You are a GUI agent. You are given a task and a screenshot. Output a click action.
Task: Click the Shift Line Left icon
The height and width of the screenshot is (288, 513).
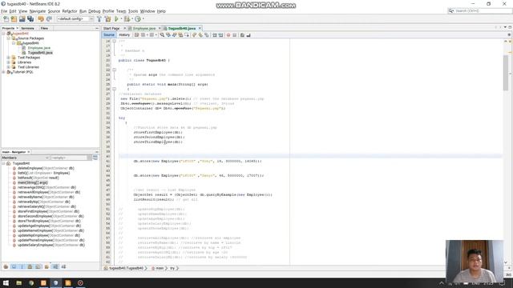tap(215, 34)
